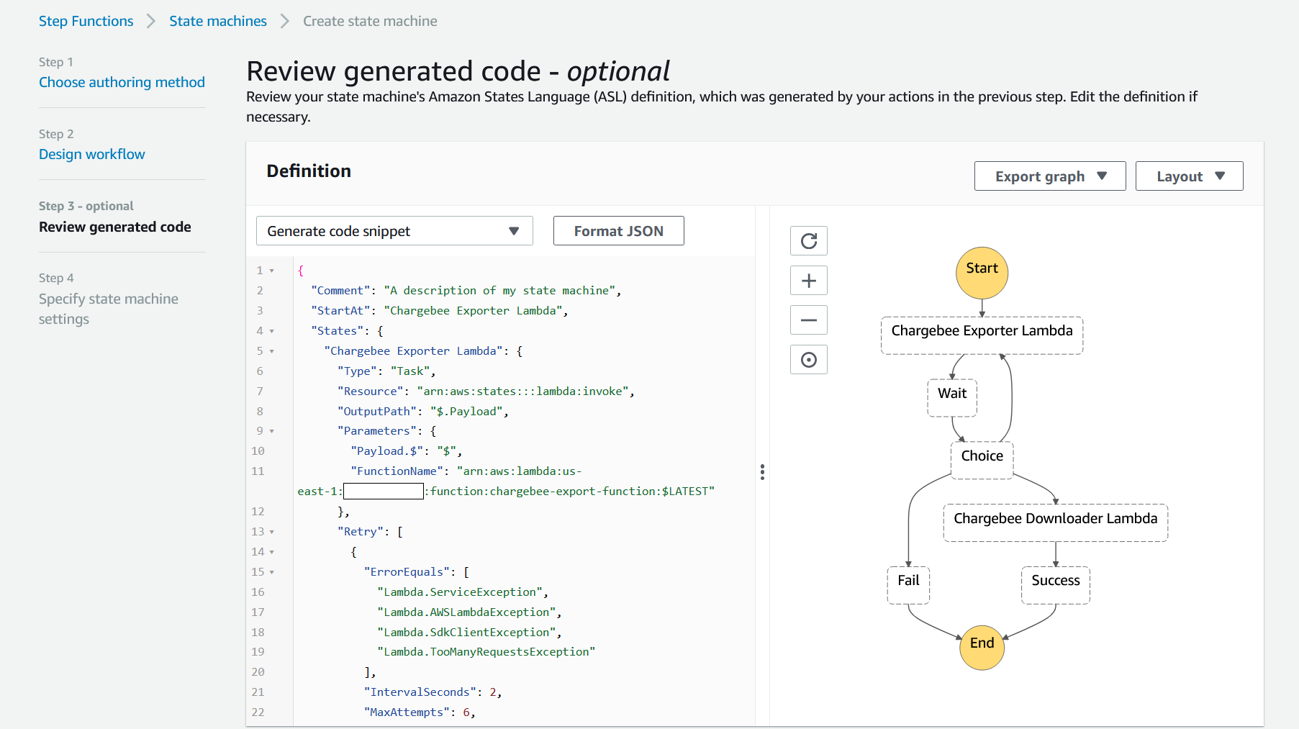Collapse ErrorEquals fold at line 15
The height and width of the screenshot is (729, 1299).
272,572
